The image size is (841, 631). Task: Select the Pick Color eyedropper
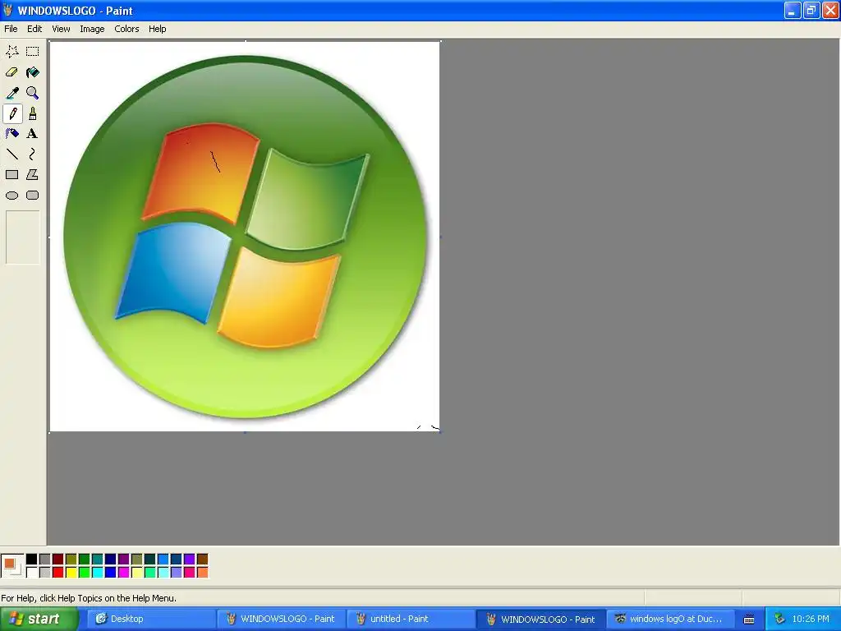point(11,93)
